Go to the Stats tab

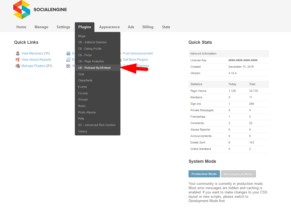166,27
